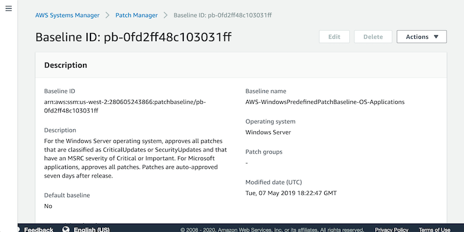Select the AWS-WindowsPredefinedPatchBaseline-OS-Applications name
Image resolution: width=464 pixels, height=232 pixels.
[x=325, y=102]
